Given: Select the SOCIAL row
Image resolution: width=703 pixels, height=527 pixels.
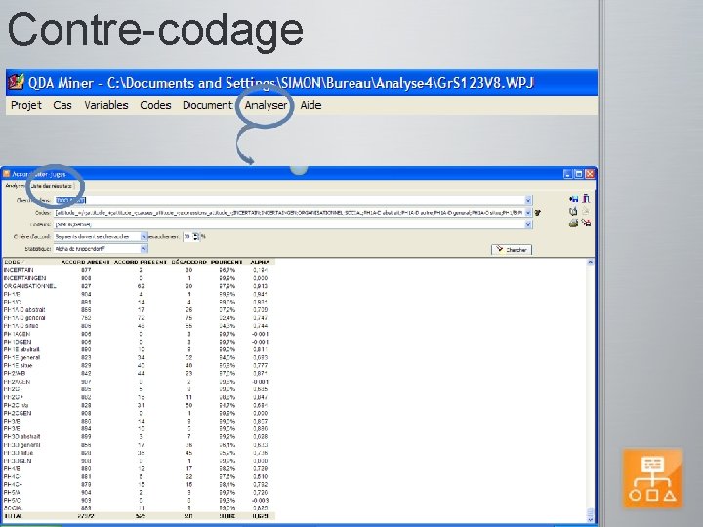Looking at the screenshot, I should pos(139,508).
